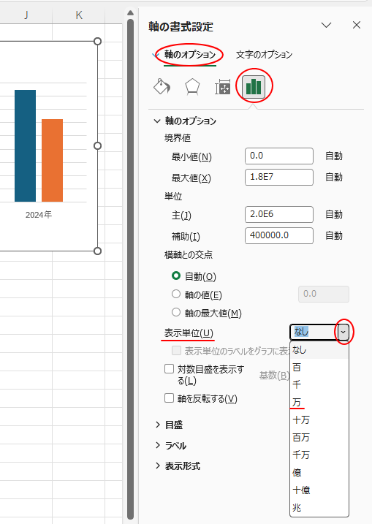
Task: Reset 補助 unit with its 自動 button
Action: (334, 235)
